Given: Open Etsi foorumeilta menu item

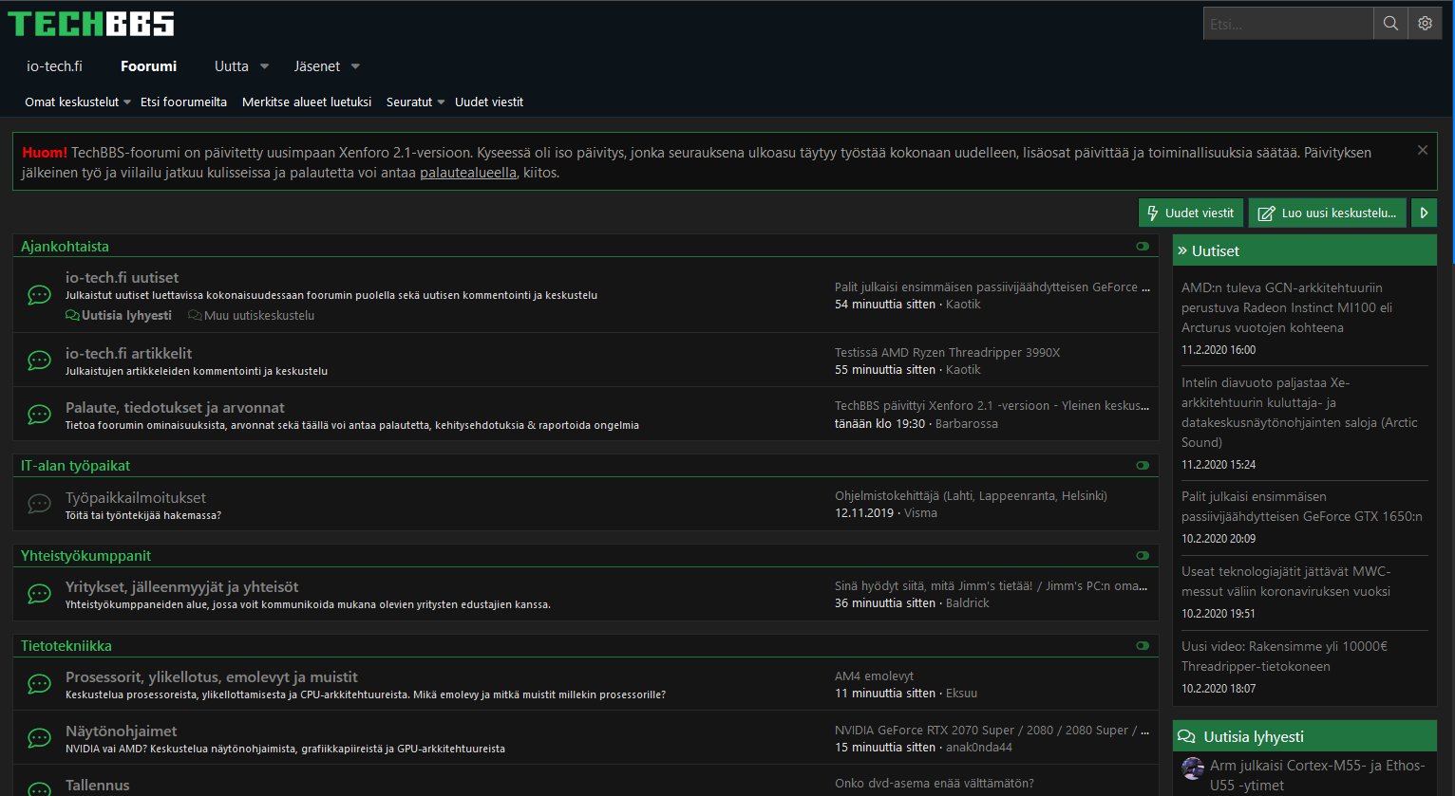Looking at the screenshot, I should tap(183, 102).
